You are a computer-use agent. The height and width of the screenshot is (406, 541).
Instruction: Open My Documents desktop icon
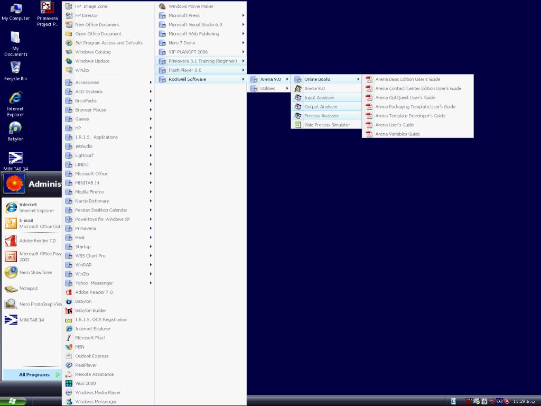click(15, 44)
